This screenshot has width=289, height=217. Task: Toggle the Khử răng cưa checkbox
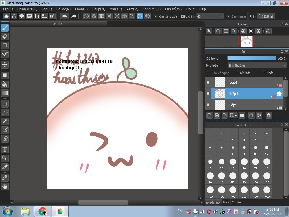click(x=156, y=16)
